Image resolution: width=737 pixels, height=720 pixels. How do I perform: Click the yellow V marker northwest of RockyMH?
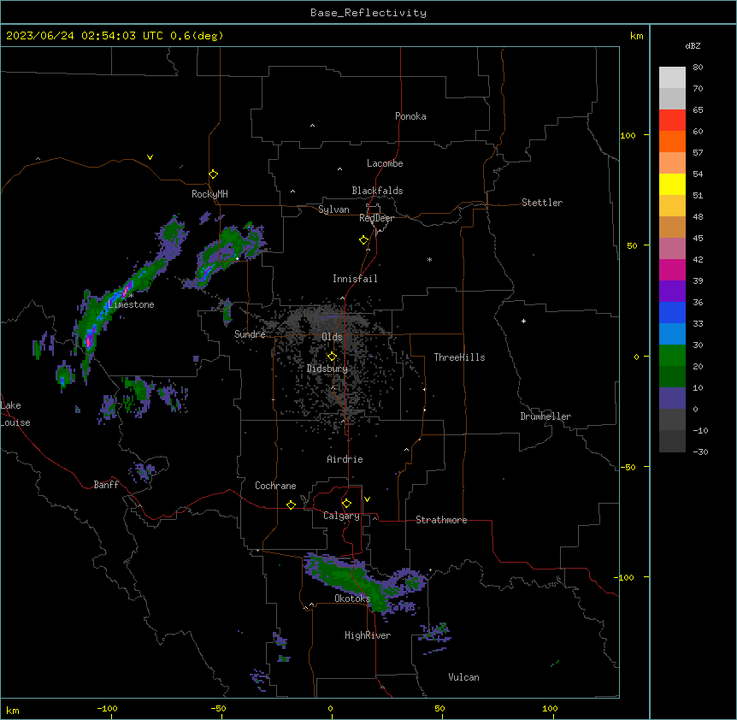click(150, 157)
